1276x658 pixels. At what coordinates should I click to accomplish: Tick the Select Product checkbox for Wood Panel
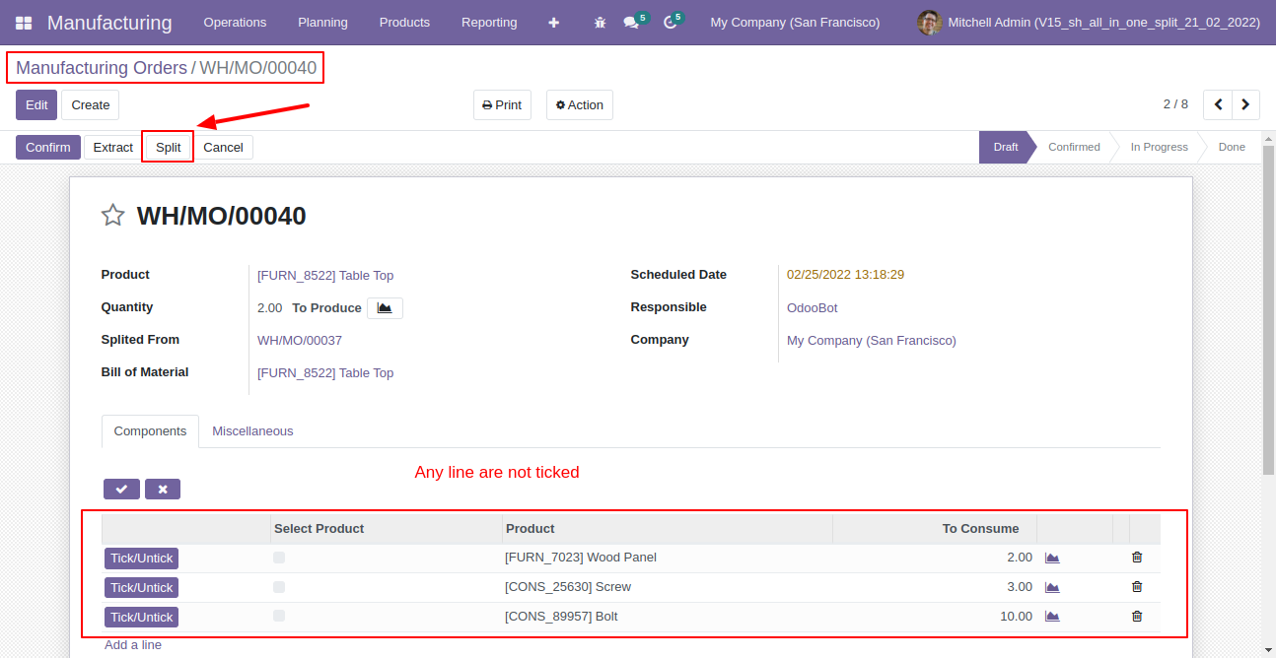(279, 558)
